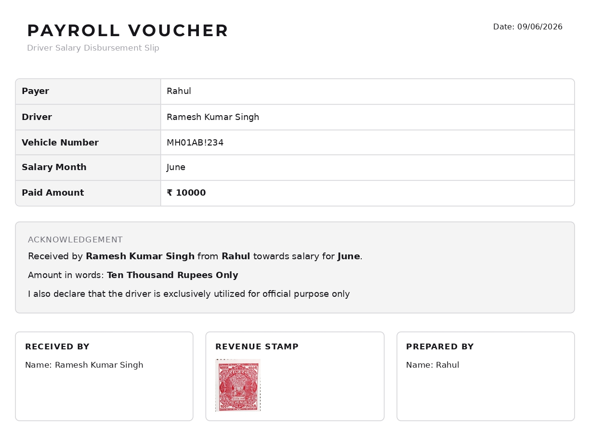590x439 pixels.
Task: Click the Payer label cell
Action: coord(88,92)
